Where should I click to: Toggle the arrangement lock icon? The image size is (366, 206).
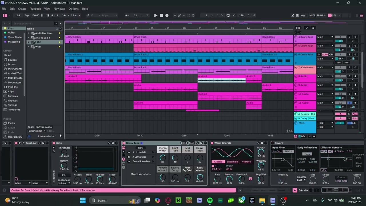click(x=313, y=28)
